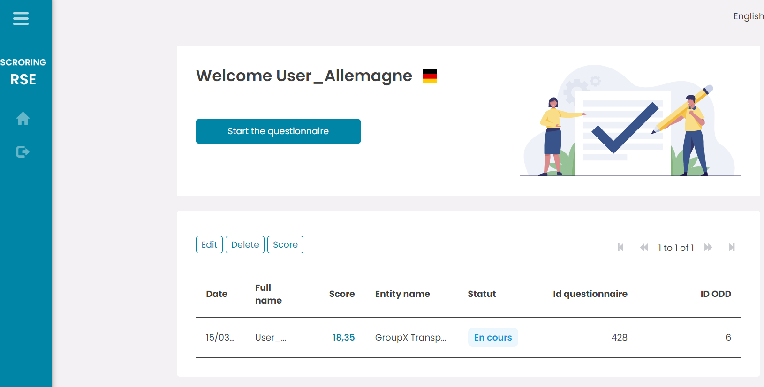Go to previous page of results
The width and height of the screenshot is (764, 387).
click(644, 248)
